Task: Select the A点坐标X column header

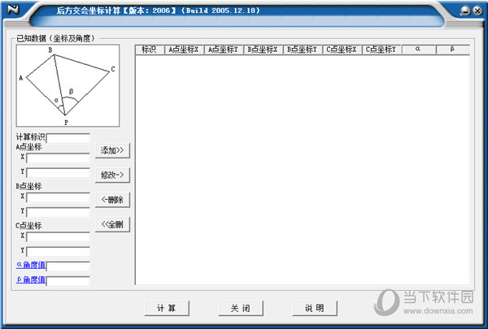Action: 183,50
